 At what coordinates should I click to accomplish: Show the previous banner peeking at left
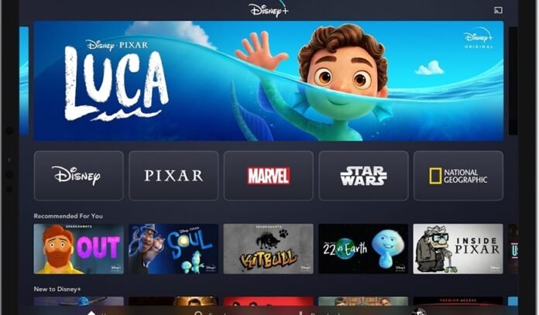24,81
